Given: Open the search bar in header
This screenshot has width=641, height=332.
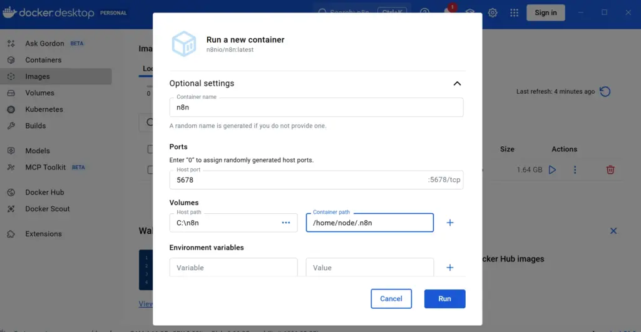Looking at the screenshot, I should point(362,13).
